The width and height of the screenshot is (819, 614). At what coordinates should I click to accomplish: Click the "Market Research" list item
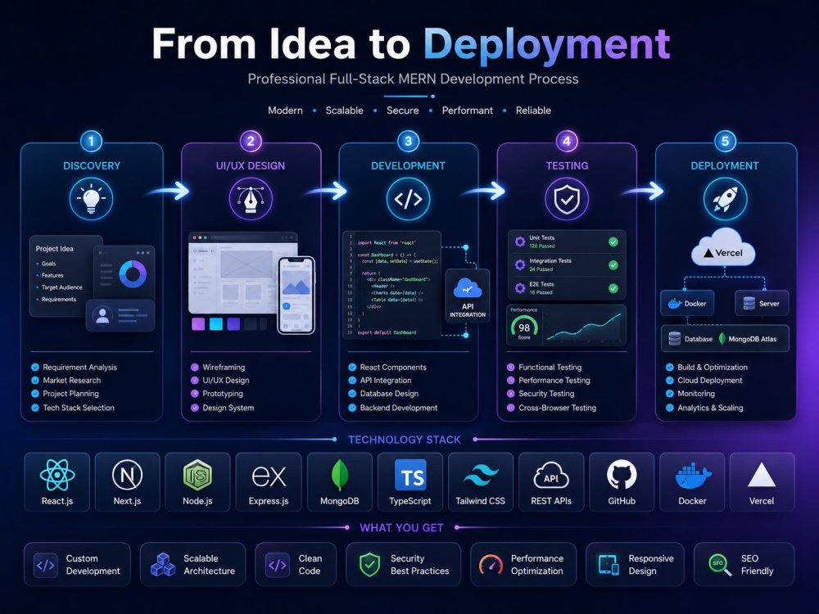click(72, 381)
